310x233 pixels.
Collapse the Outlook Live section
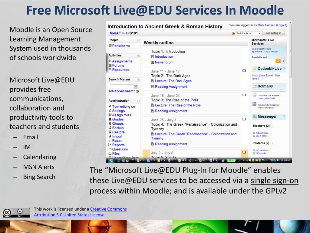(x=284, y=69)
